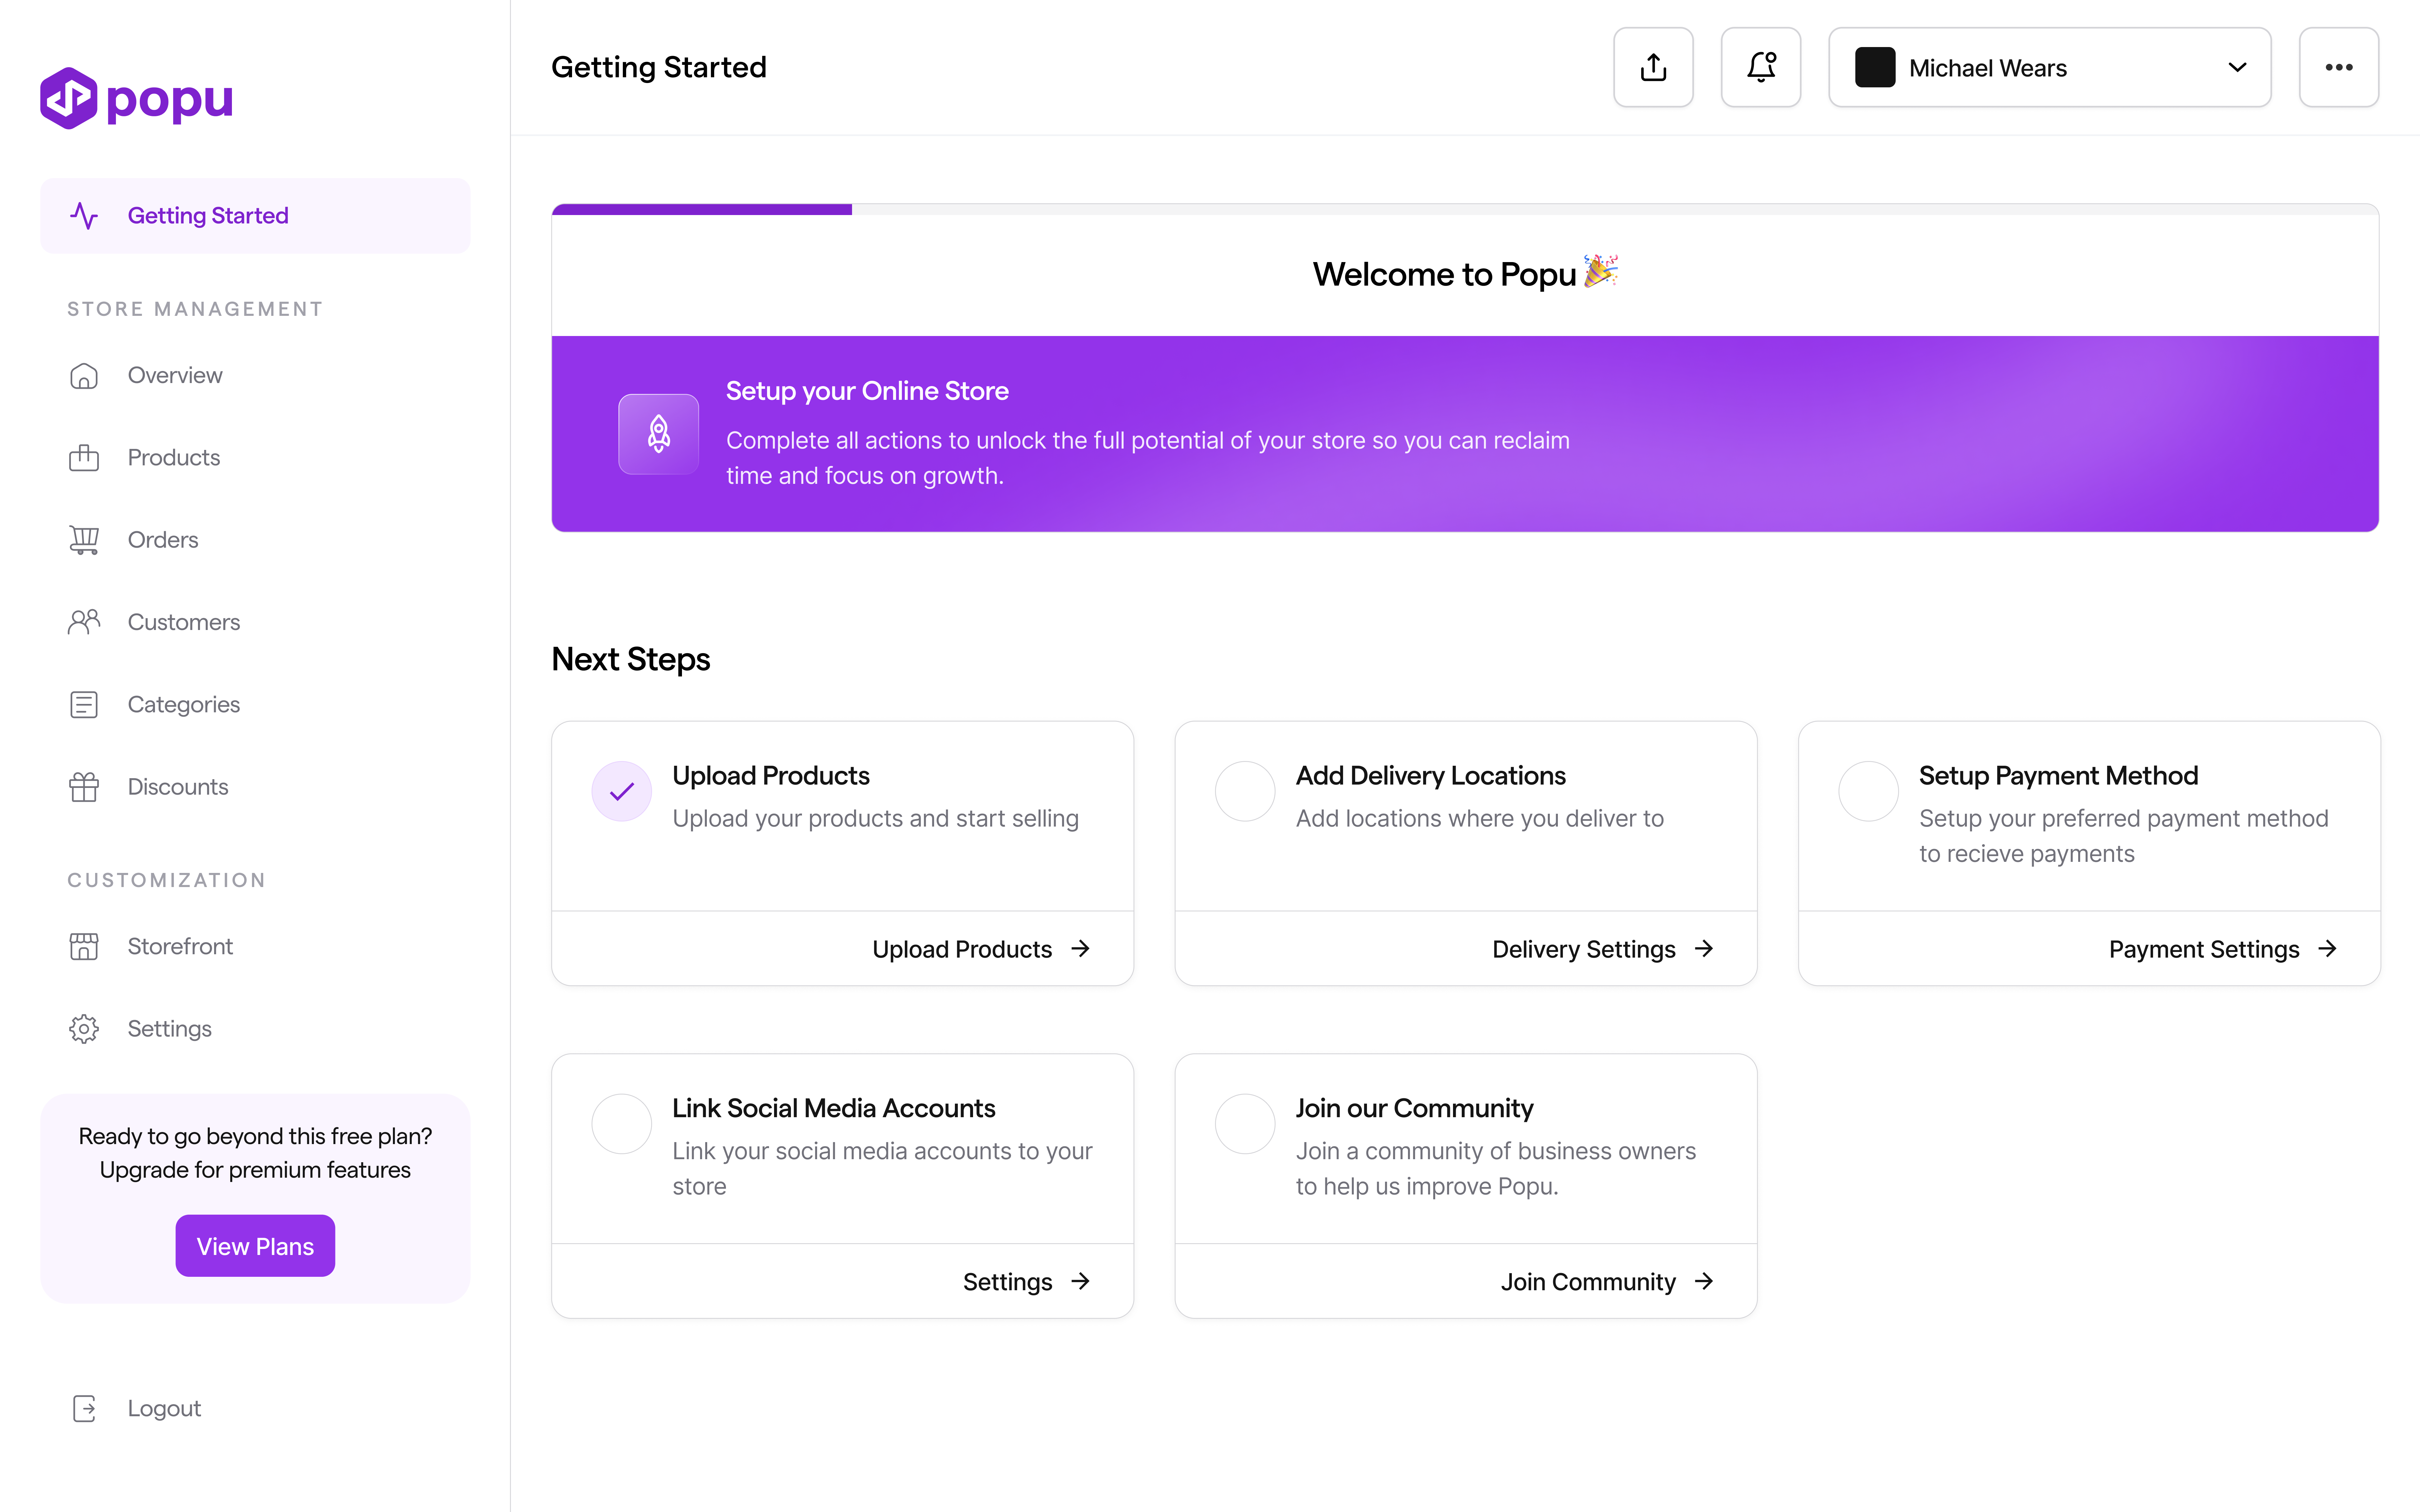The height and width of the screenshot is (1512, 2420).
Task: Check the Setup Payment Method circle
Action: [1868, 791]
